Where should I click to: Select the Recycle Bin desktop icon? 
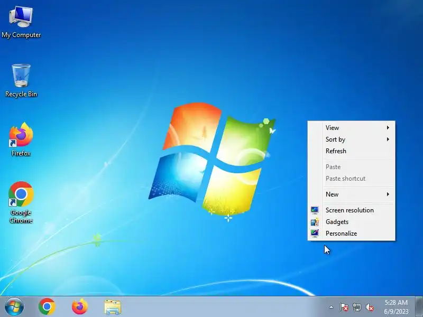pyautogui.click(x=21, y=80)
